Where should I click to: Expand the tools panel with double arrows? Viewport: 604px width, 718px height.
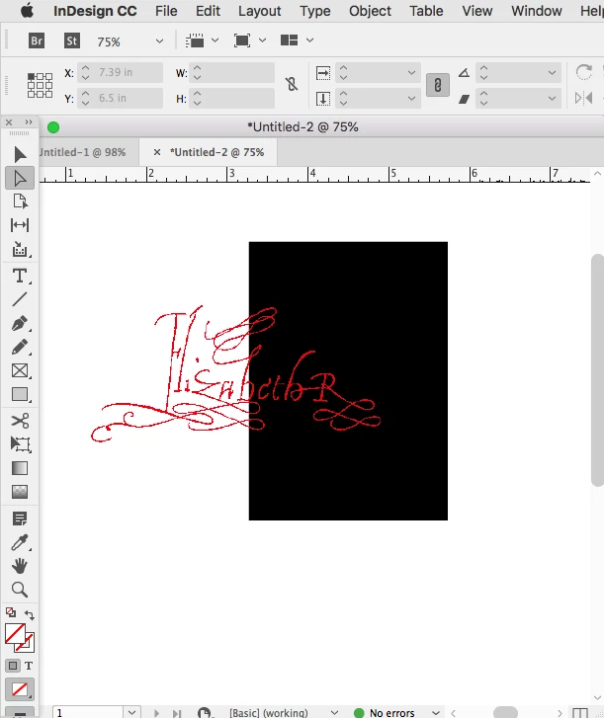pyautogui.click(x=29, y=122)
